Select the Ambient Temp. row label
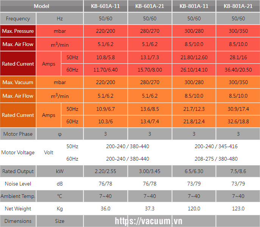The image size is (260, 227). coord(18,196)
